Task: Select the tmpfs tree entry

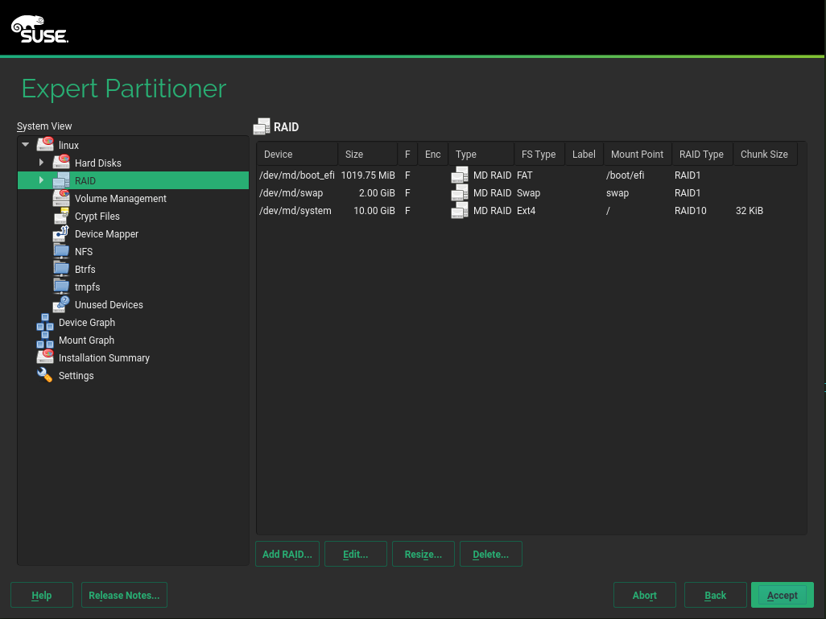Action: point(87,287)
